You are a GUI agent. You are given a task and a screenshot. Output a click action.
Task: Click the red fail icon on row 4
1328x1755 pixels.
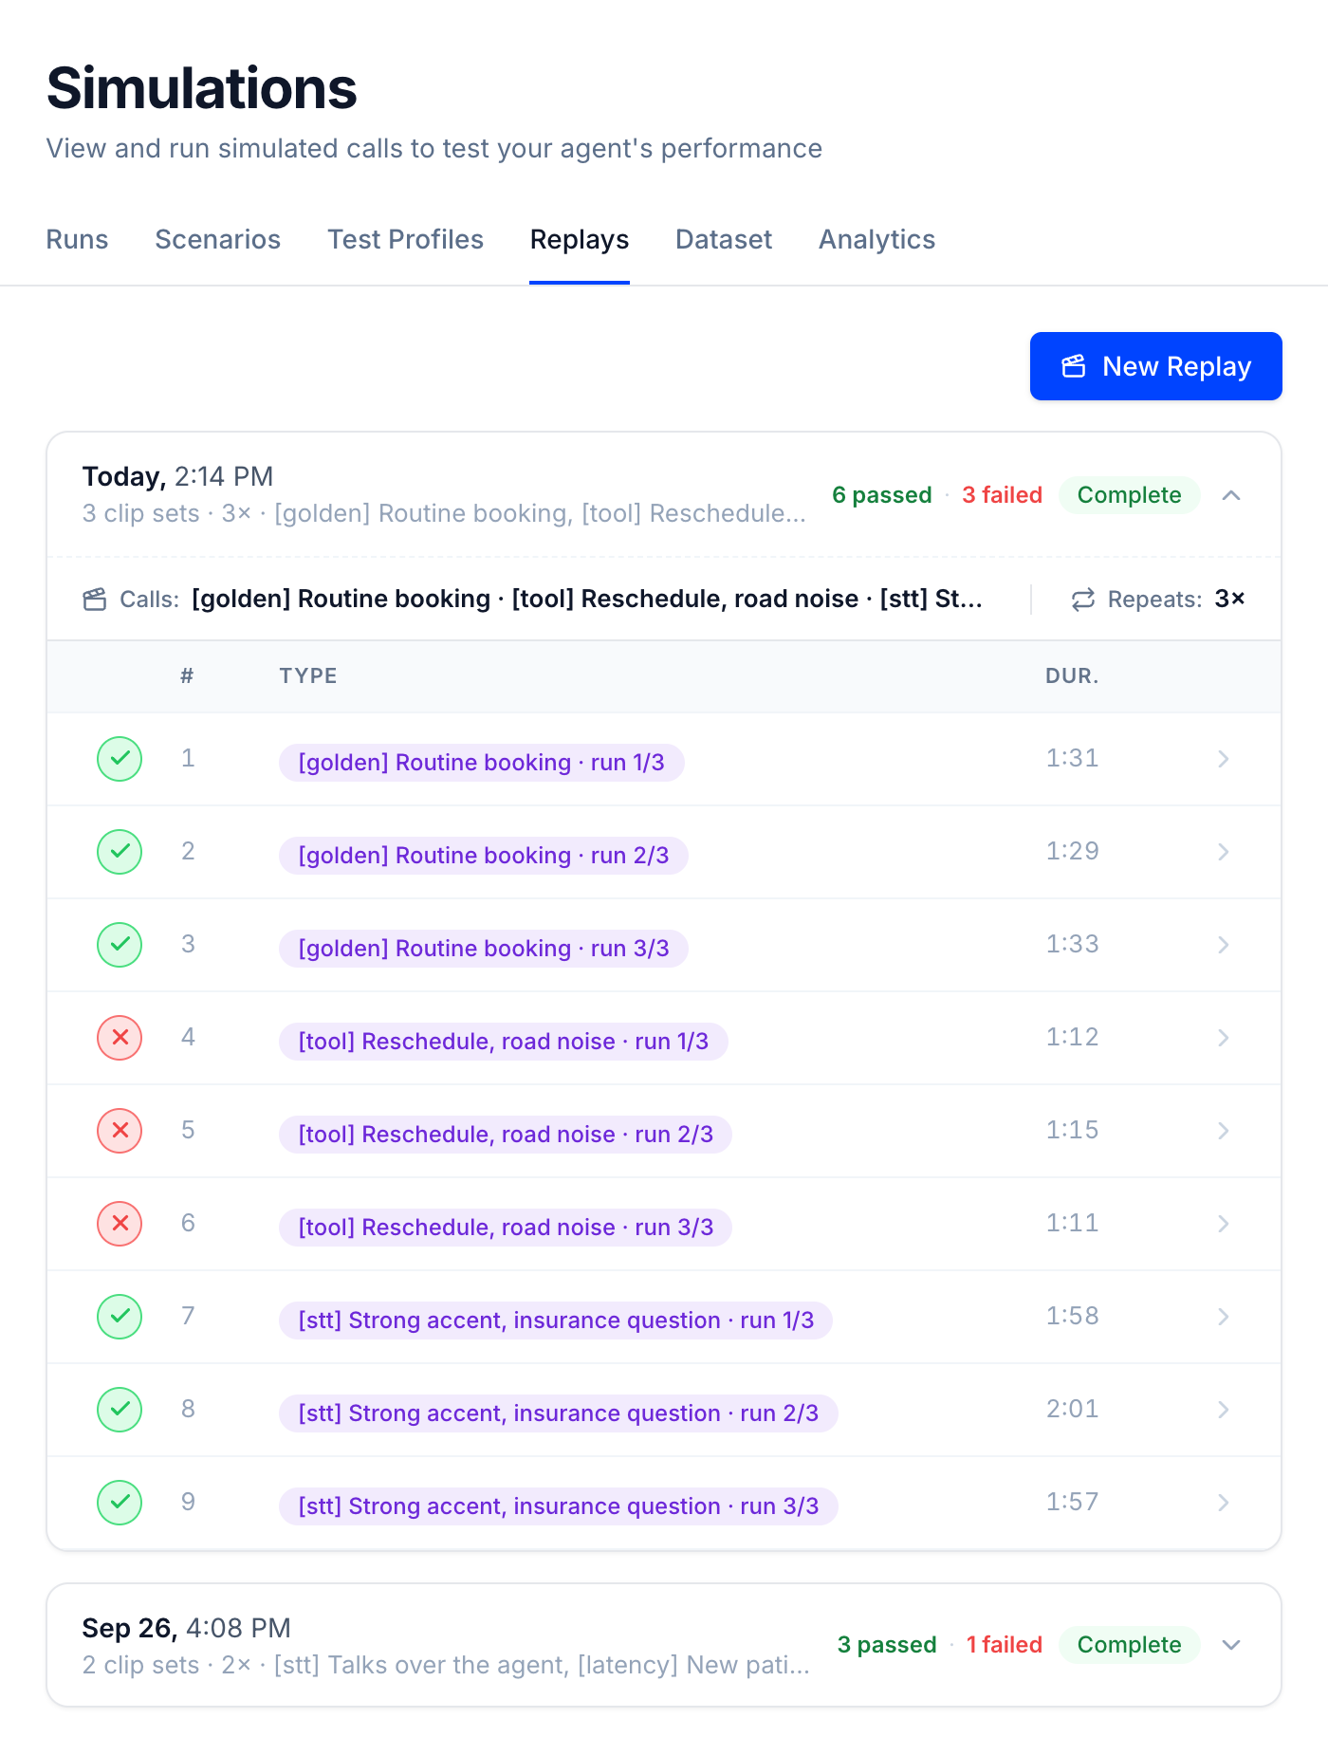120,1038
